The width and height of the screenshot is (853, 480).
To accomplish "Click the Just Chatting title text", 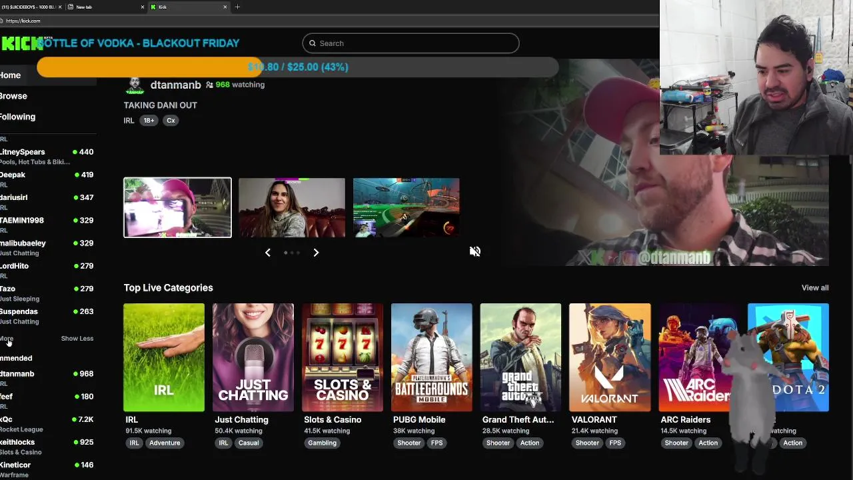I will (x=241, y=419).
